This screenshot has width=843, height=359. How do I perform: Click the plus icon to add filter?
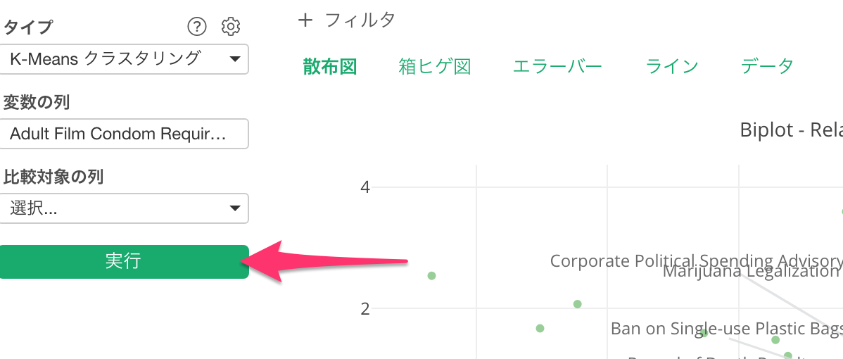coord(305,20)
